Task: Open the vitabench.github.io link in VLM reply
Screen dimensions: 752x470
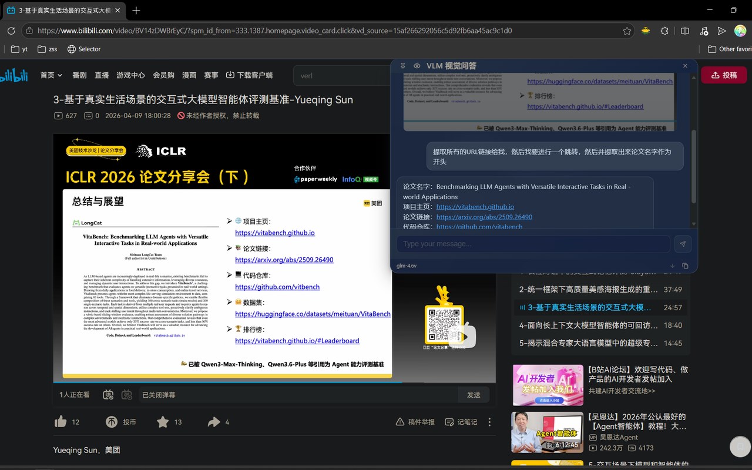Action: [x=475, y=207]
